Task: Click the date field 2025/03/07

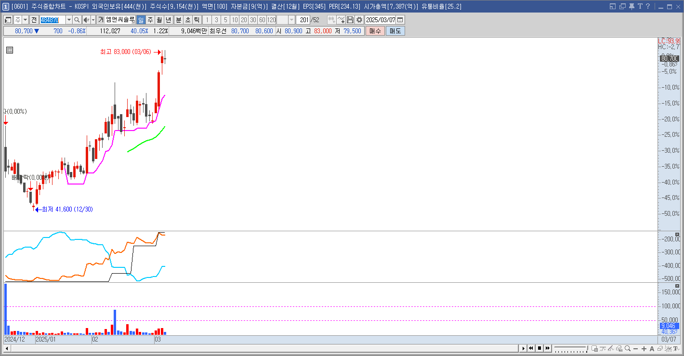Action: 380,20
